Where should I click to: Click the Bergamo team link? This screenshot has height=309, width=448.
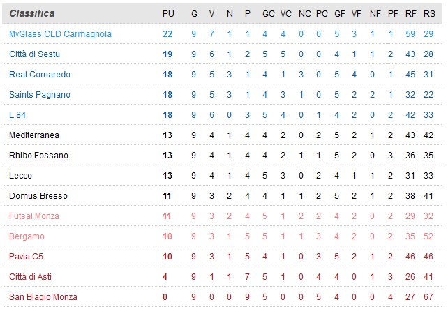coord(27,236)
